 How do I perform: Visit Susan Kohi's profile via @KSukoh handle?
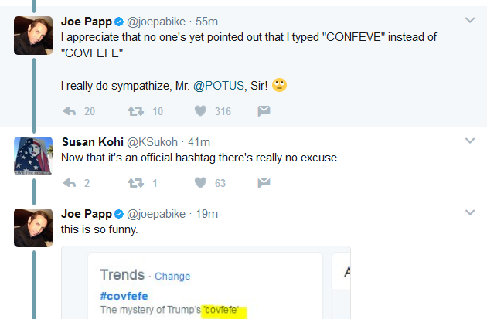coord(152,142)
